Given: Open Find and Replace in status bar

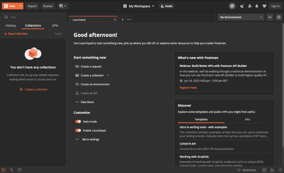Looking at the screenshot, I should [12, 170].
